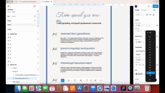Click the 100% opacity field
The height and width of the screenshot is (93, 165).
(140, 42)
